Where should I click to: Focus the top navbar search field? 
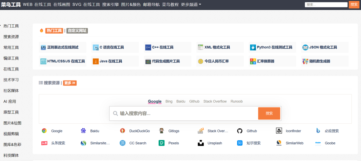click(326, 5)
